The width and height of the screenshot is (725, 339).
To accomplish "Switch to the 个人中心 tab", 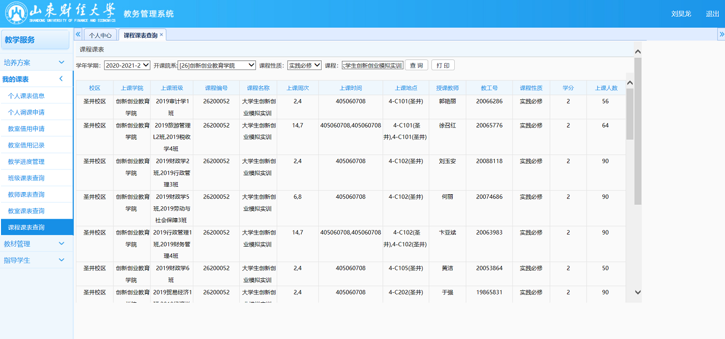I will [100, 35].
